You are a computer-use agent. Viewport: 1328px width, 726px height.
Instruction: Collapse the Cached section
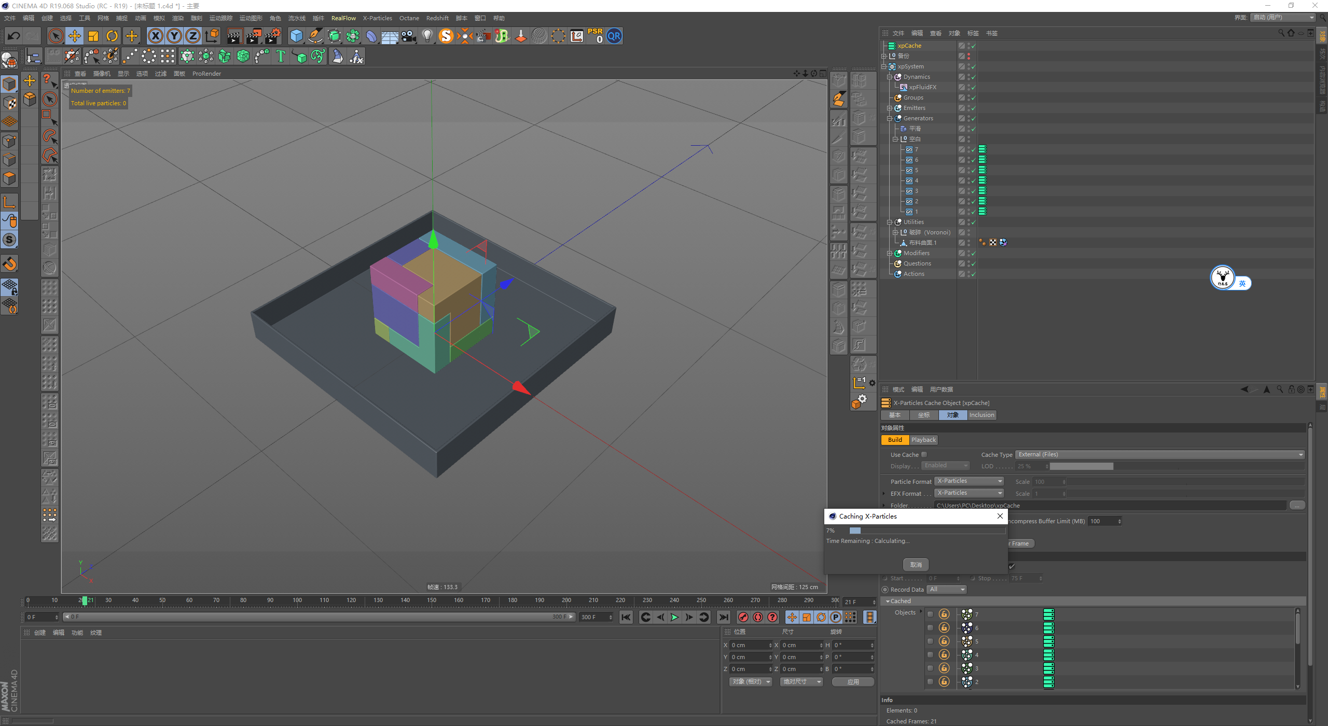point(888,601)
